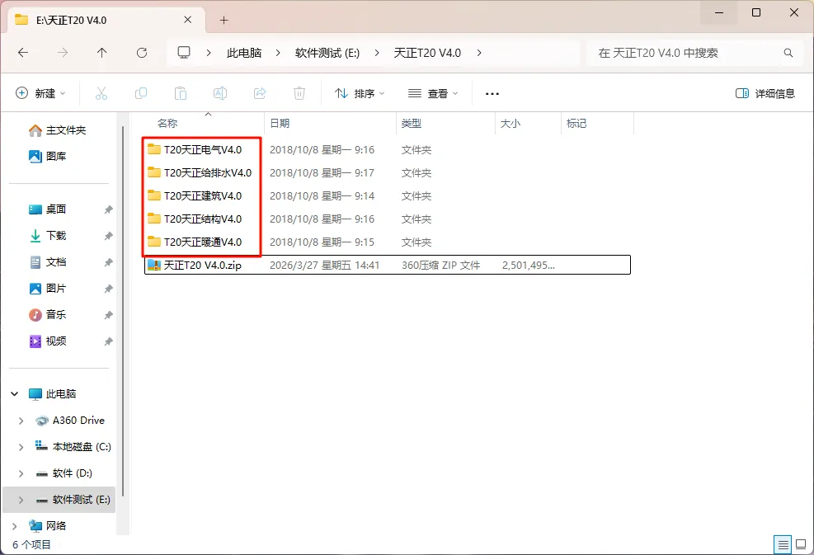The width and height of the screenshot is (814, 555).
Task: Click chevron after 此电脑 in address bar
Action: (278, 53)
